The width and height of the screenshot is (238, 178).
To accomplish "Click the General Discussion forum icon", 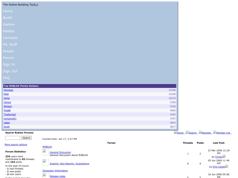I will click(45, 152).
